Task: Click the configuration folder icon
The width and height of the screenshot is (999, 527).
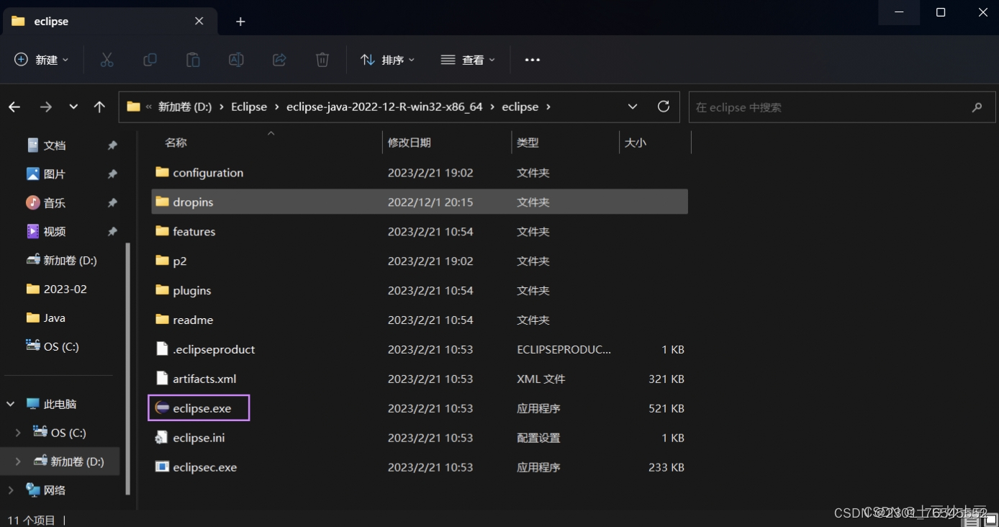Action: coord(162,173)
